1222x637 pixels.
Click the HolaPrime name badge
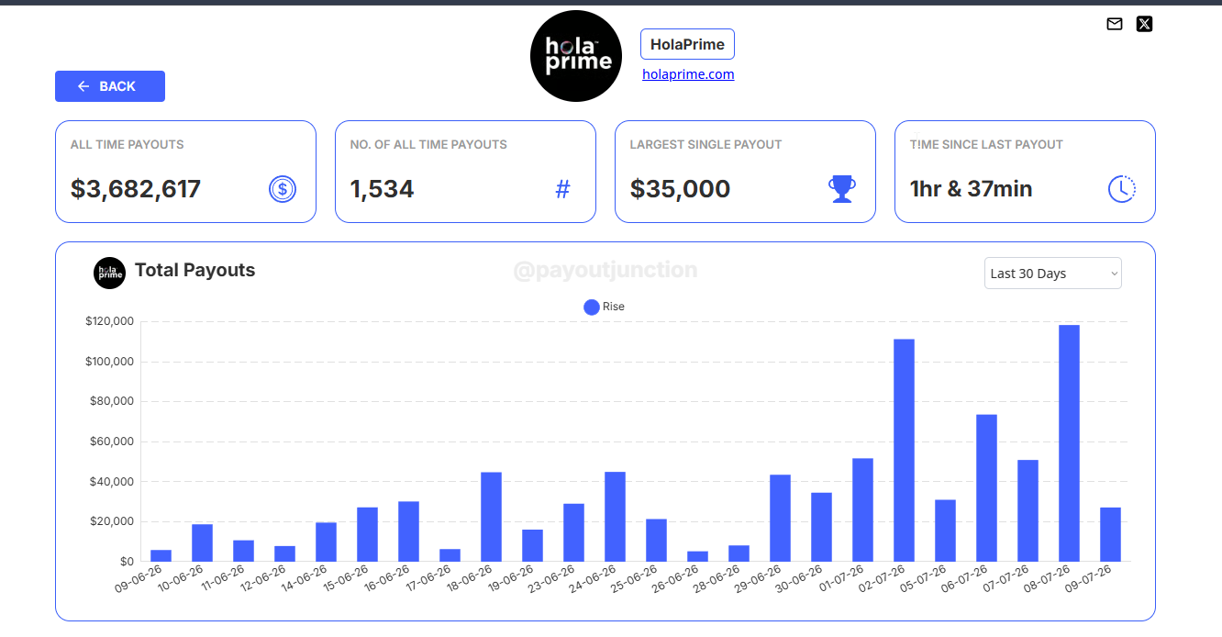(687, 44)
